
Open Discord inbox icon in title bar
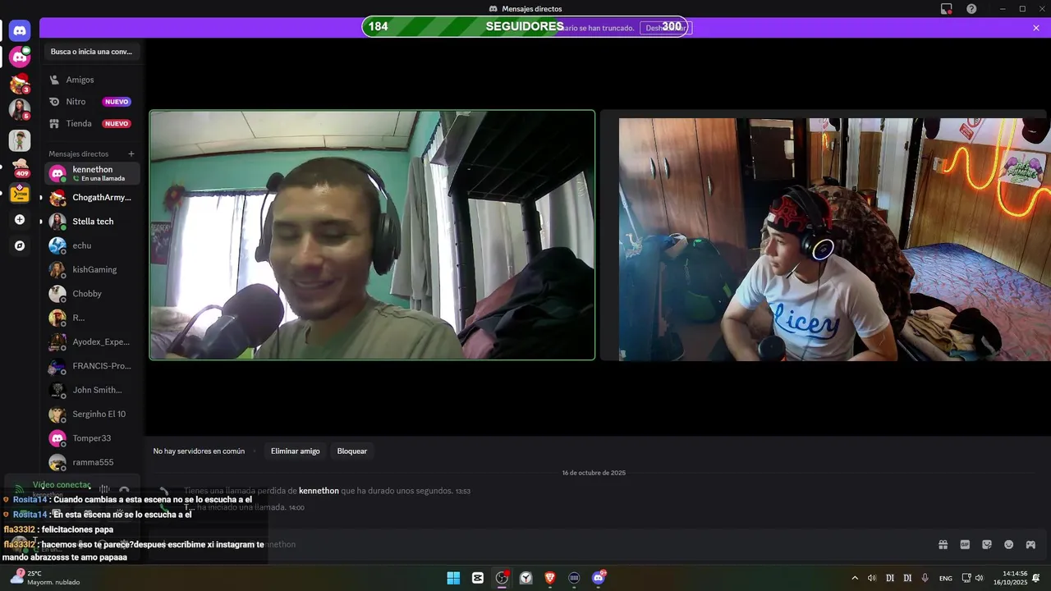point(947,9)
